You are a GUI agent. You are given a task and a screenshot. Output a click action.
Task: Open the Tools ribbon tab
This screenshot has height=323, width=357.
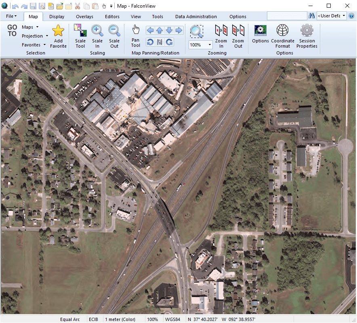click(x=157, y=17)
